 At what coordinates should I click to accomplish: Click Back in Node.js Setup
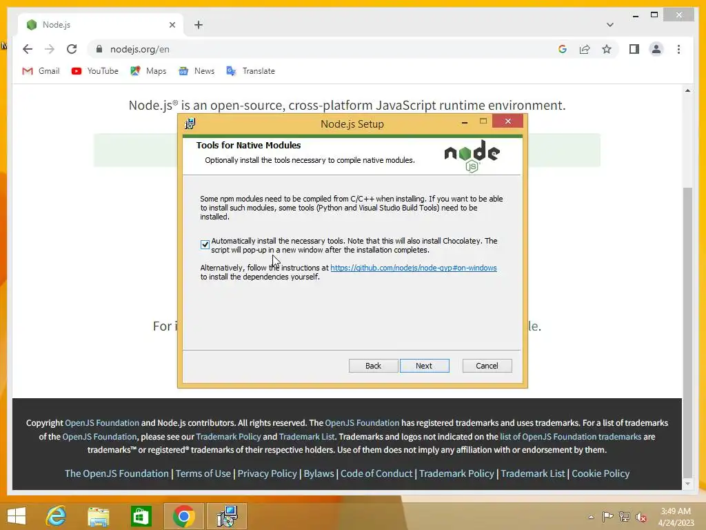[373, 366]
